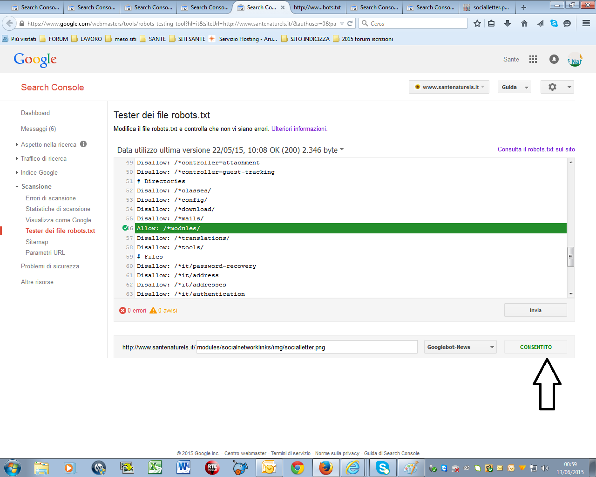The image size is (596, 477).
Task: Open Statistiche di scansione
Action: click(58, 209)
